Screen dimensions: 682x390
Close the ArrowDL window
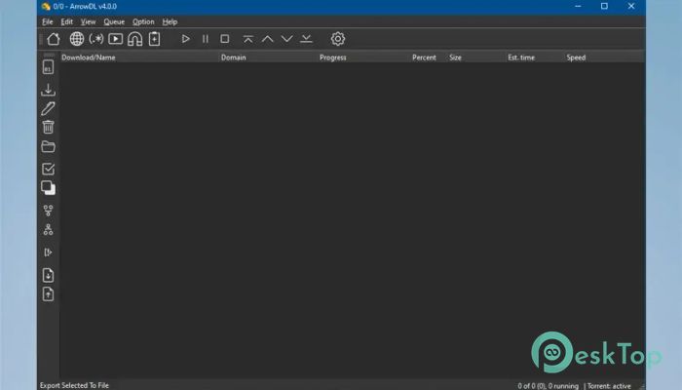pos(631,7)
